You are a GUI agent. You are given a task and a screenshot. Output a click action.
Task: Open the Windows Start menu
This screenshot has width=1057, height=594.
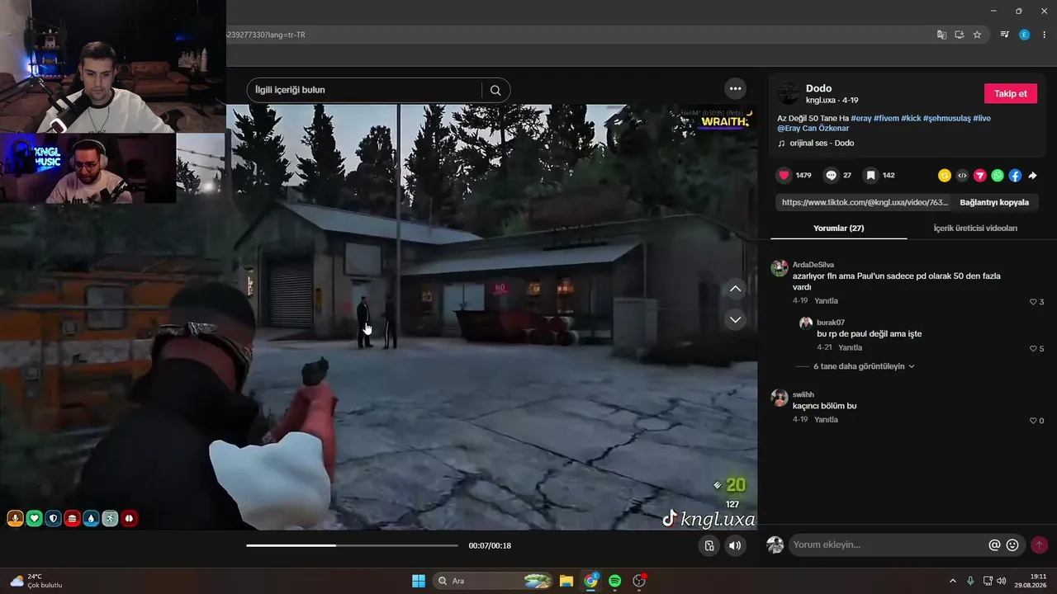(419, 581)
